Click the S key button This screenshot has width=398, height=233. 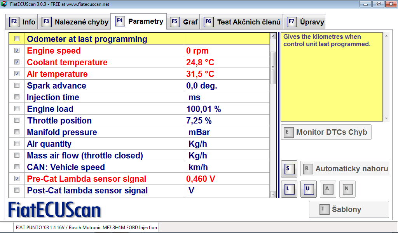289,169
